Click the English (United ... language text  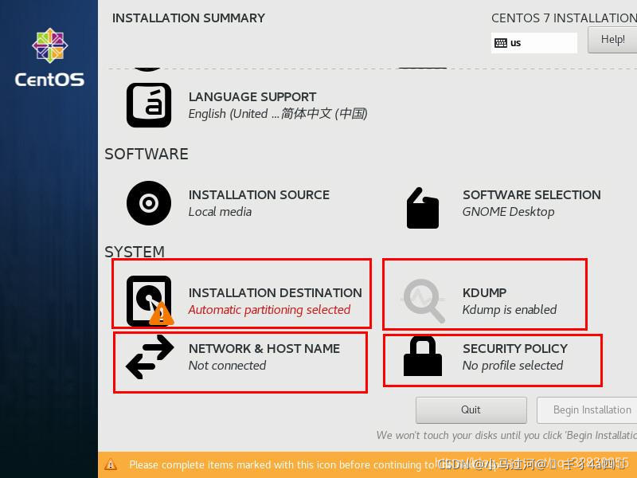pyautogui.click(x=278, y=113)
